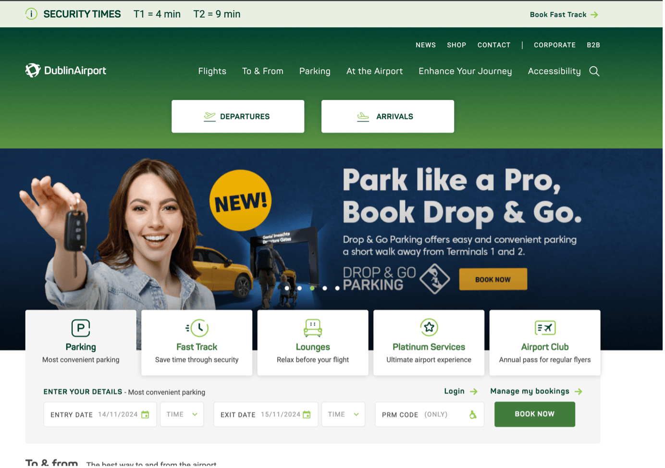
Task: Click the Lounges sofa icon
Action: click(x=314, y=329)
